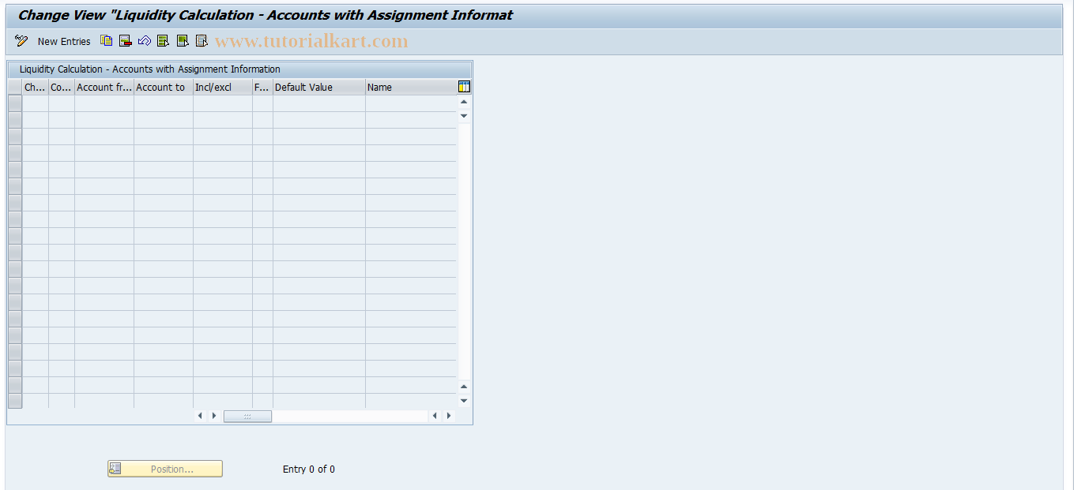Open the table column configuration icon
This screenshot has width=1074, height=490.
coord(464,87)
